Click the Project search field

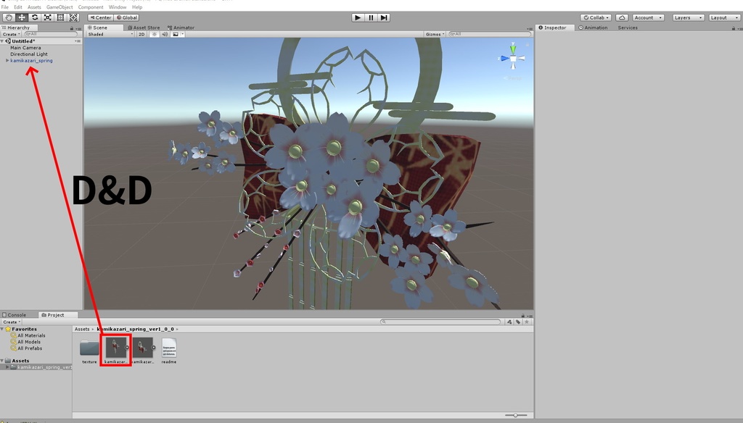click(440, 322)
